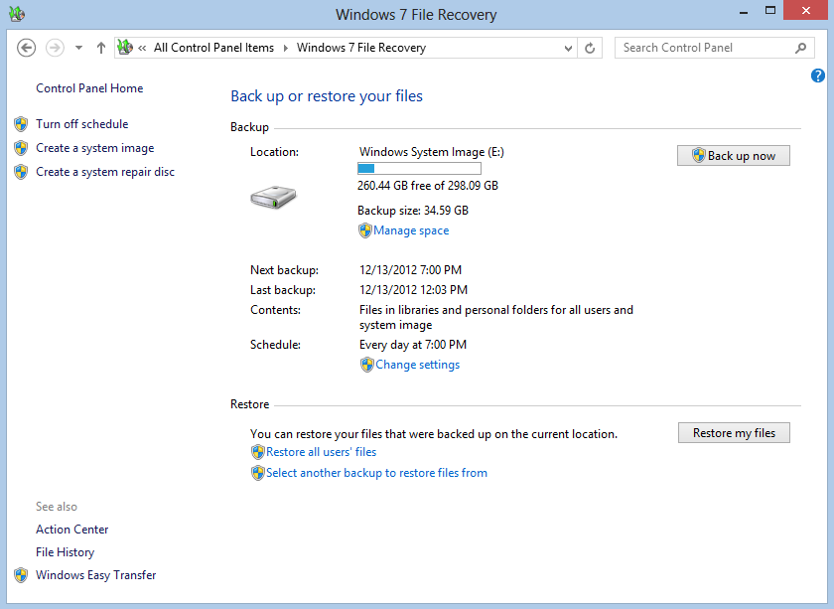Open Create a system image
This screenshot has height=609, width=834.
coord(95,148)
